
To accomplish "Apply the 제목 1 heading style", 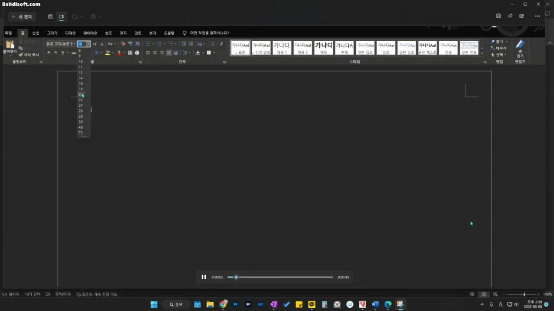I will point(282,47).
